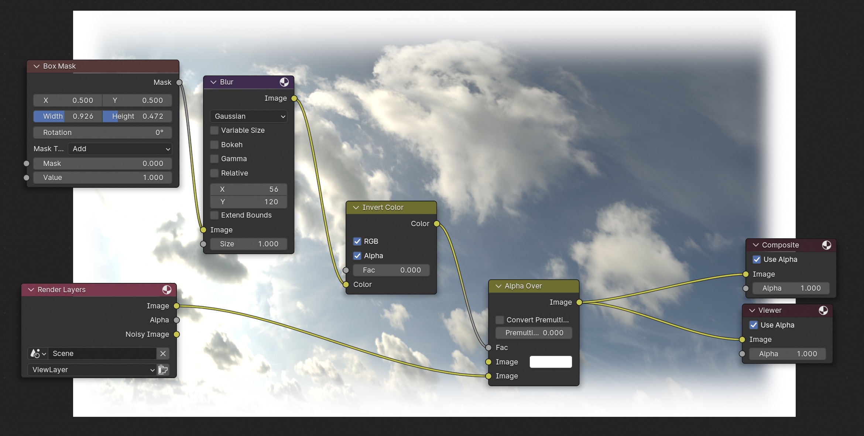Open the Gaussian filter type dropdown
The image size is (864, 436).
point(249,116)
